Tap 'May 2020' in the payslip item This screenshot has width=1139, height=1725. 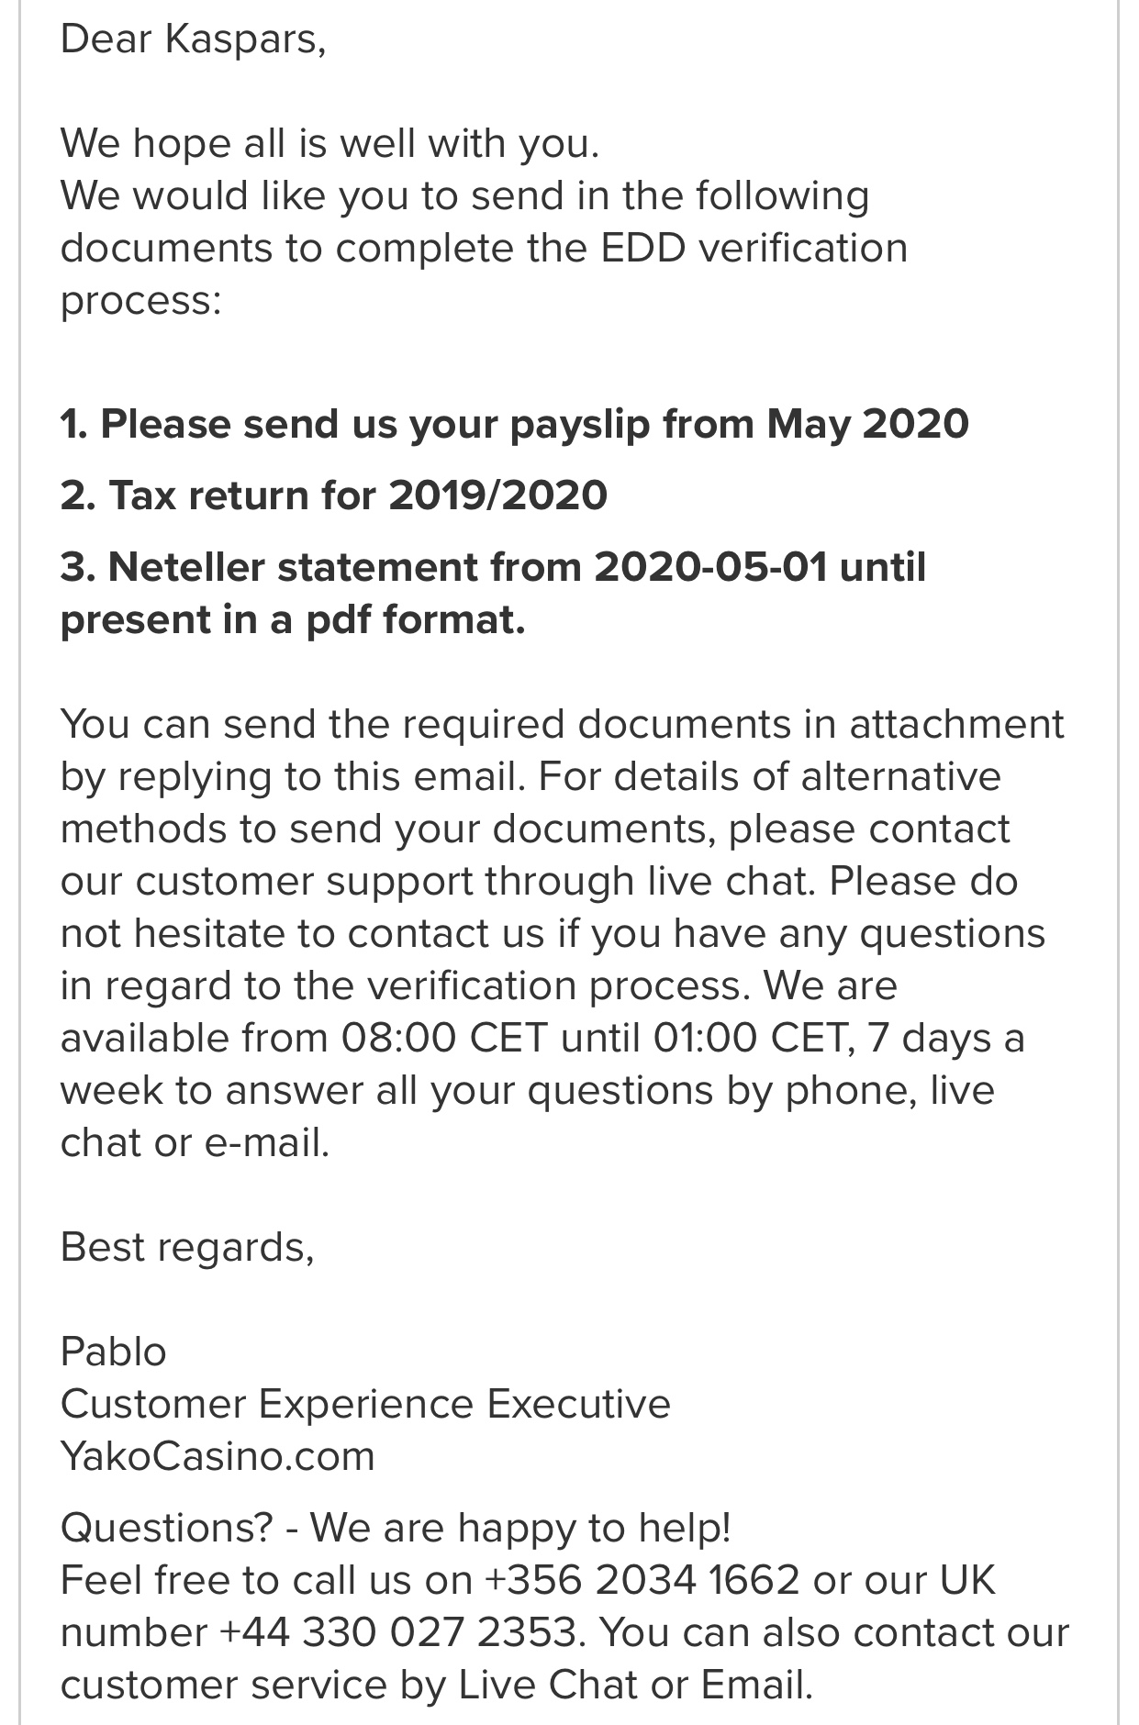(x=868, y=424)
